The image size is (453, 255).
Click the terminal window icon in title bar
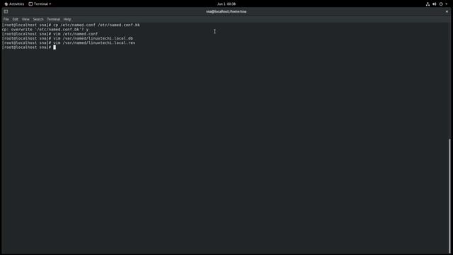[x=6, y=11]
